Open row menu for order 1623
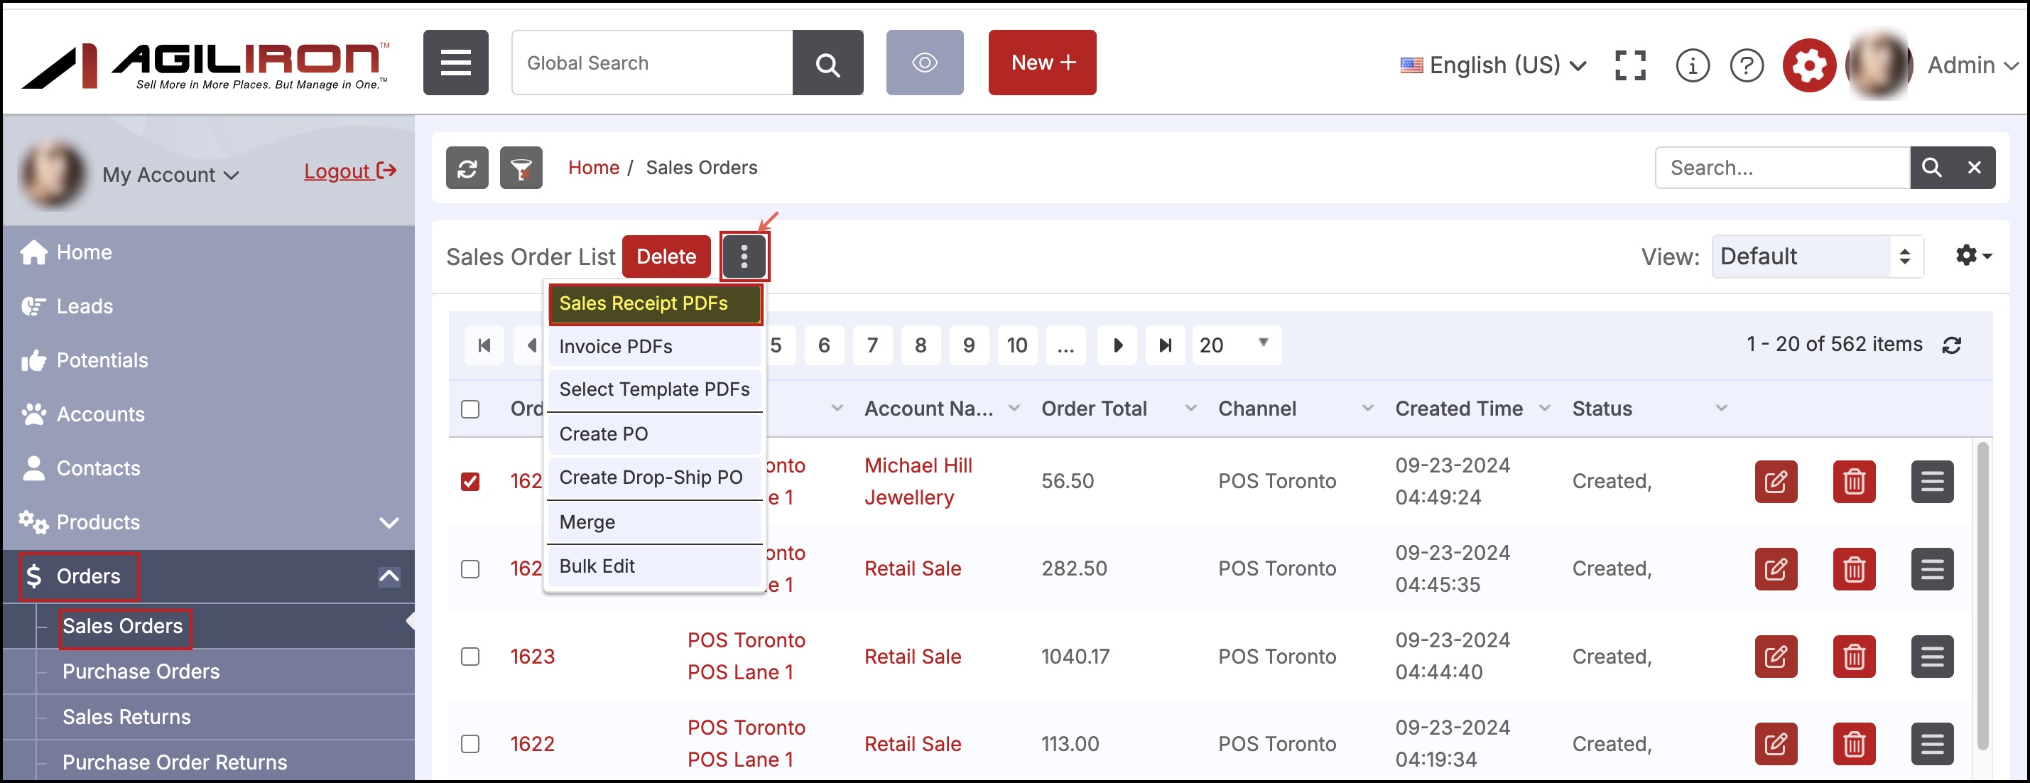 [x=1931, y=657]
